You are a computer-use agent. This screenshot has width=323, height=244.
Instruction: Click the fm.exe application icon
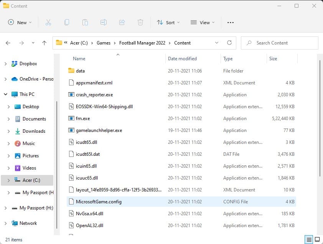pos(71,118)
